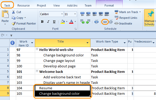This screenshot has width=156, height=100.
Task: Select row 9 Change background color cell
Action: click(x=63, y=94)
